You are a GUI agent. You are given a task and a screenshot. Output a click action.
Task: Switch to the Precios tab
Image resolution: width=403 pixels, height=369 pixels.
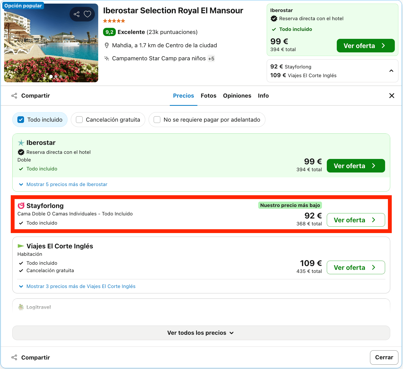coord(184,96)
